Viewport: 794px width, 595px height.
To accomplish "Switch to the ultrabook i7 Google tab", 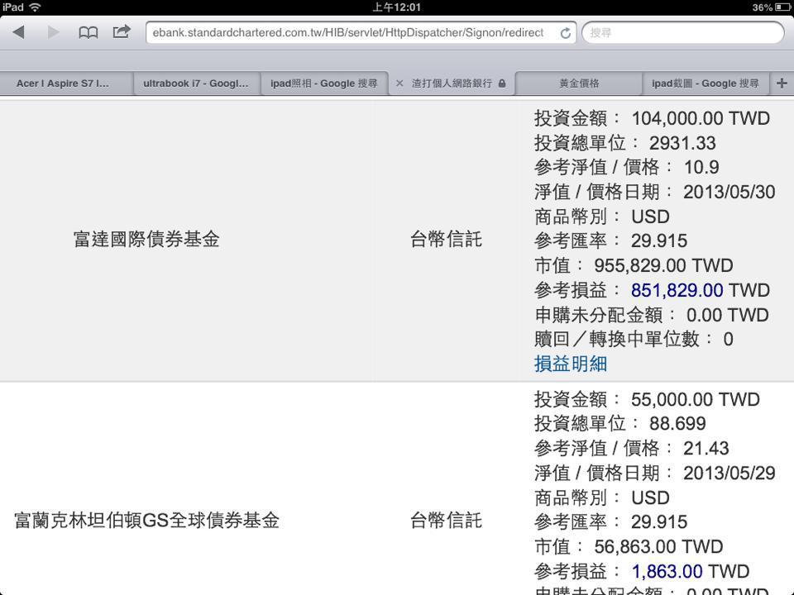I will click(196, 83).
